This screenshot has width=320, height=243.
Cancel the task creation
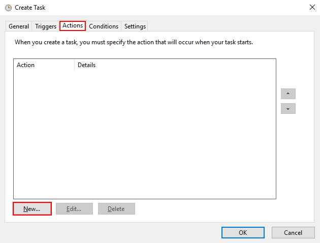tap(293, 232)
